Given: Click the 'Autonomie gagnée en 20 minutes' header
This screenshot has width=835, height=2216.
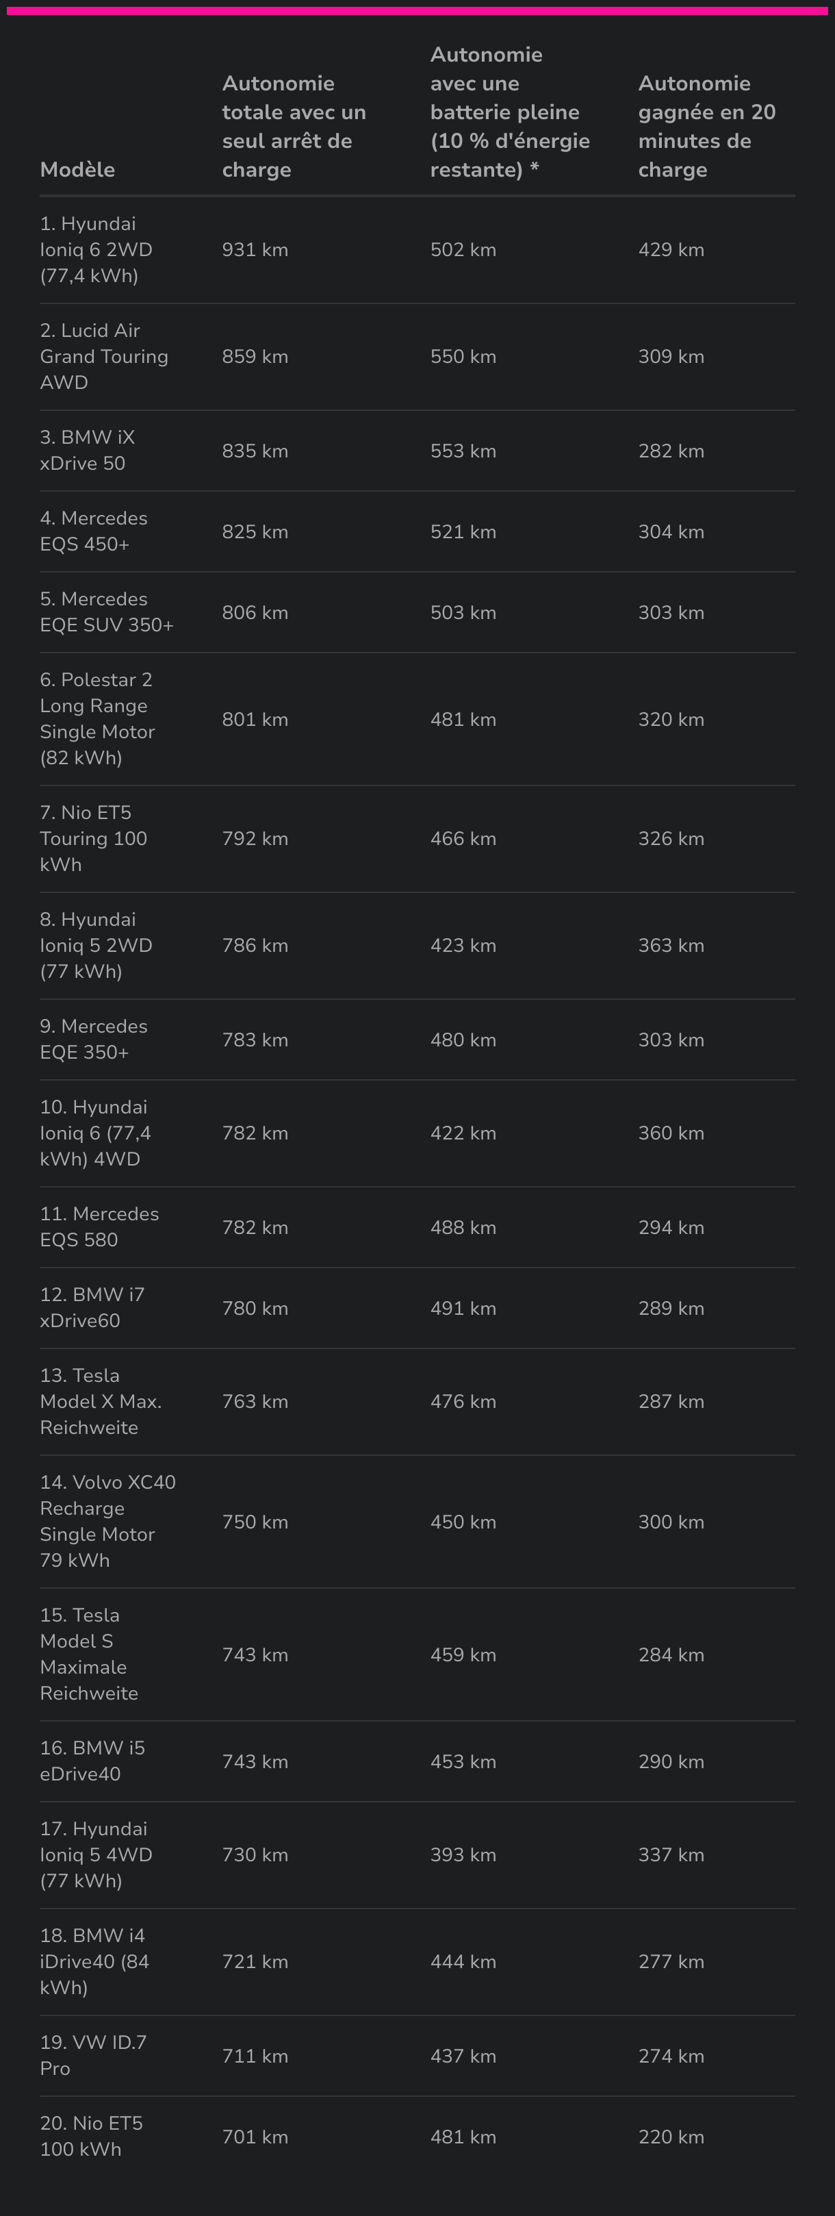Looking at the screenshot, I should click(x=707, y=127).
